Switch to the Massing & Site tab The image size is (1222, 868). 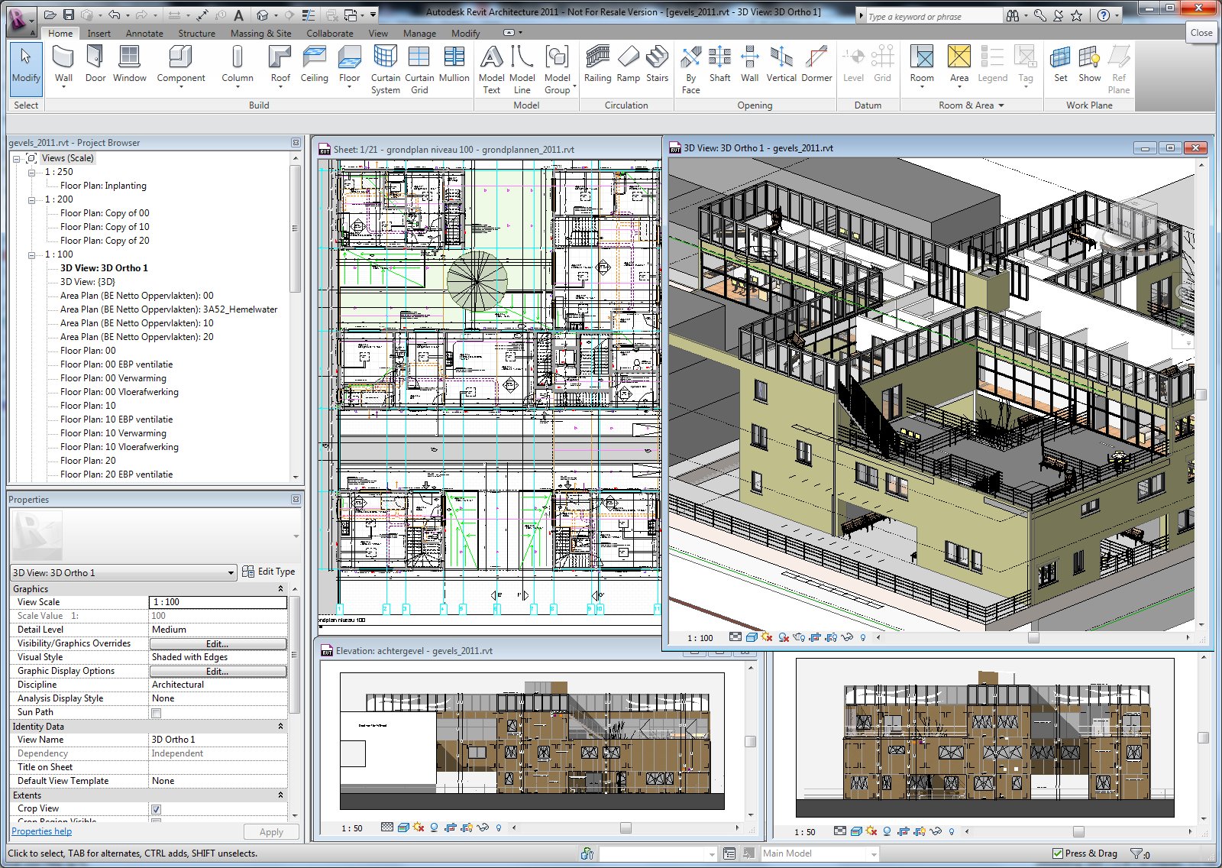click(x=260, y=34)
